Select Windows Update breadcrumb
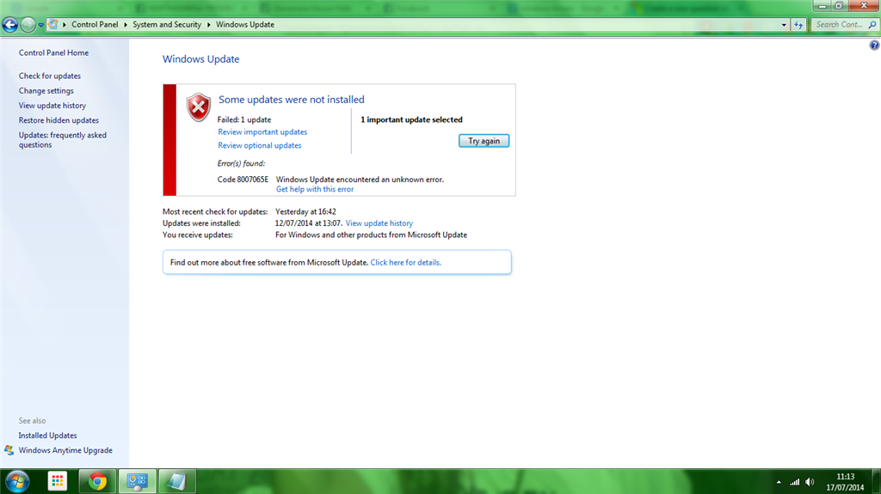881x494 pixels. coord(245,25)
